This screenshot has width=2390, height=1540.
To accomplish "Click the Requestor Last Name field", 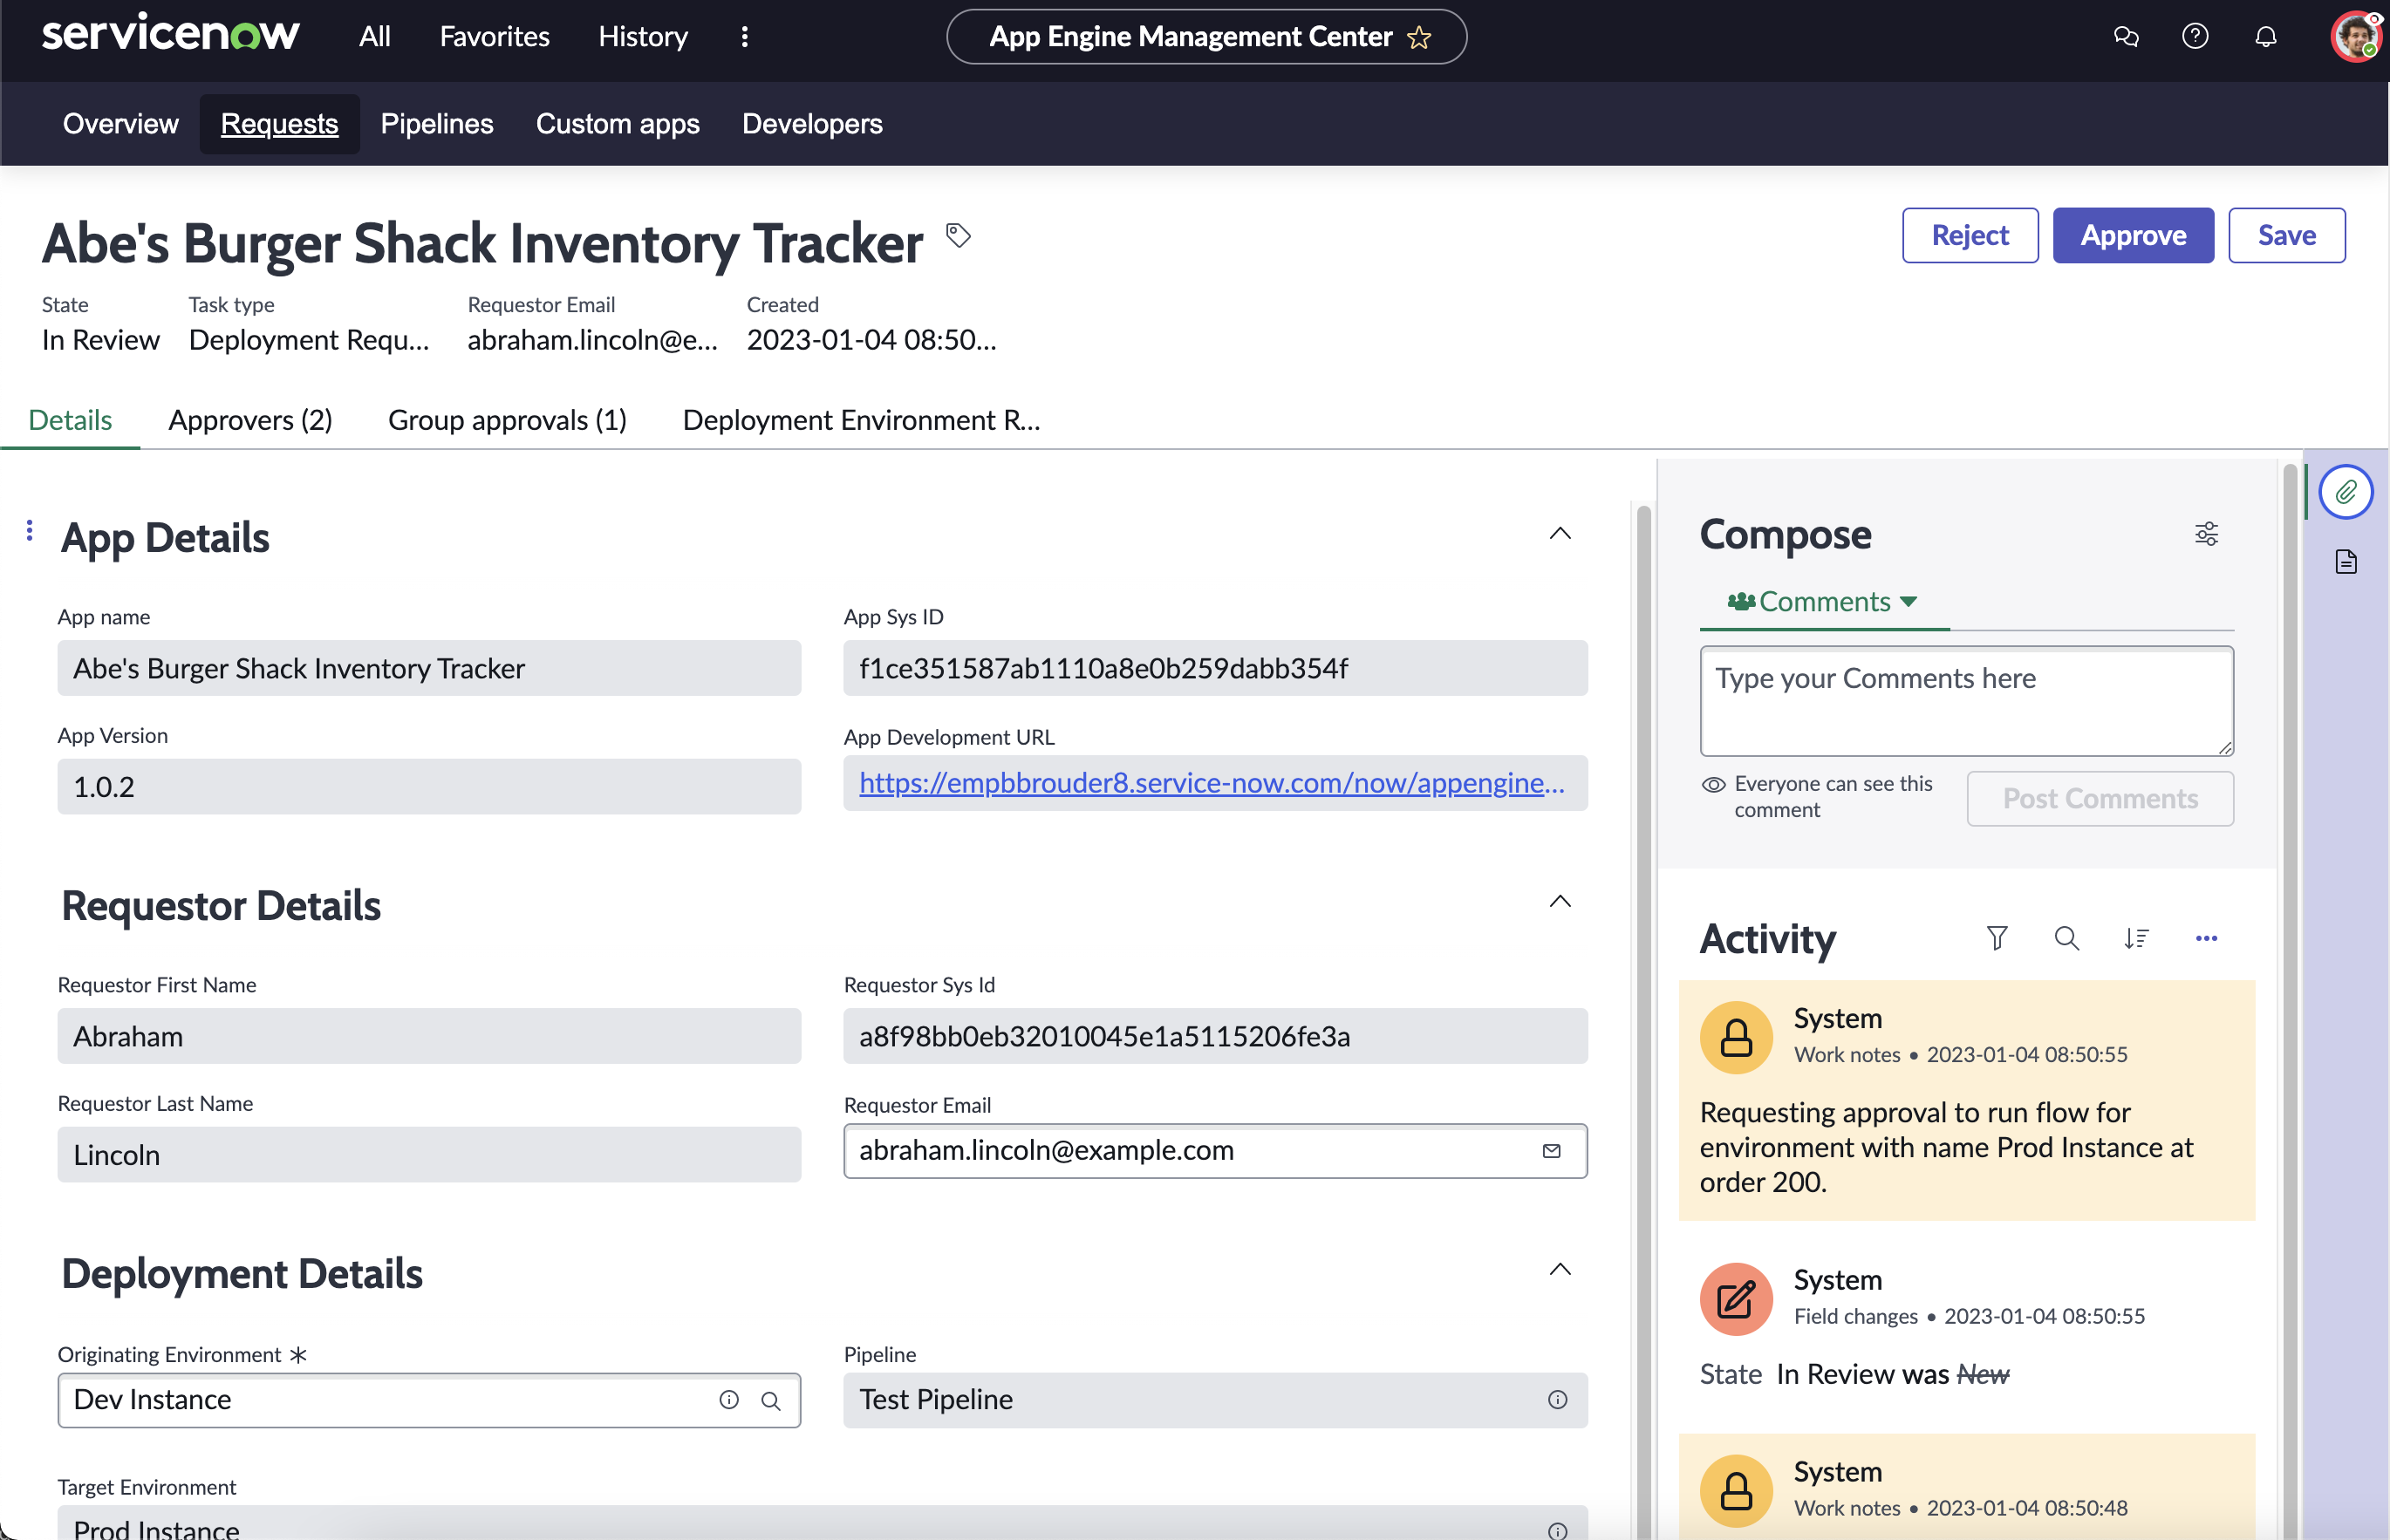I will pos(429,1155).
